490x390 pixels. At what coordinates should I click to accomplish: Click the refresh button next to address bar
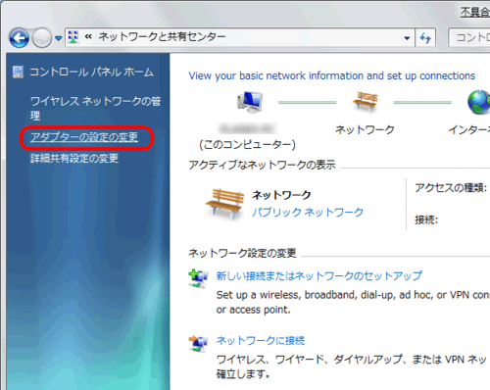[x=425, y=38]
